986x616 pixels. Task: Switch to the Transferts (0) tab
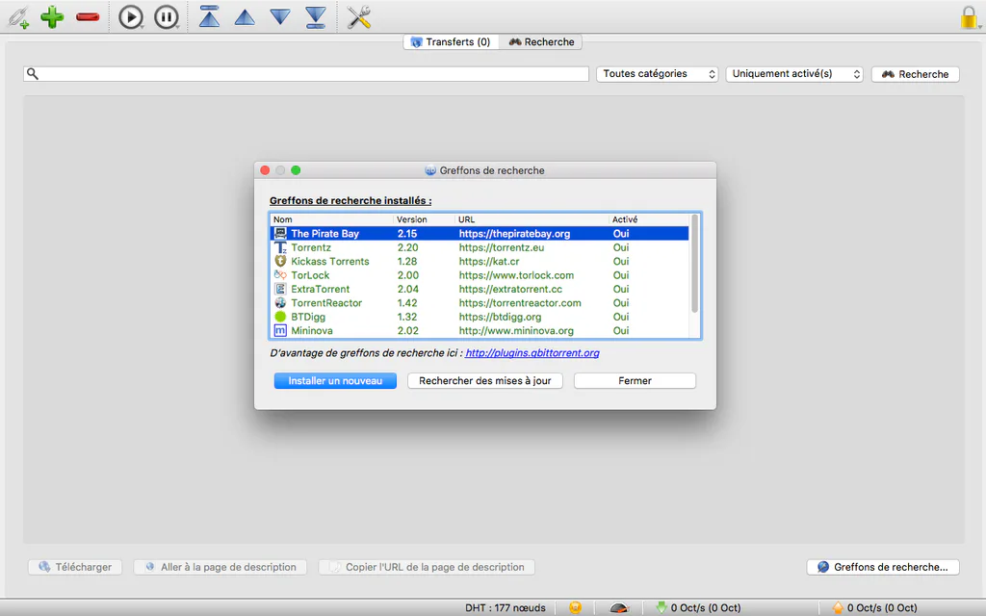click(451, 42)
